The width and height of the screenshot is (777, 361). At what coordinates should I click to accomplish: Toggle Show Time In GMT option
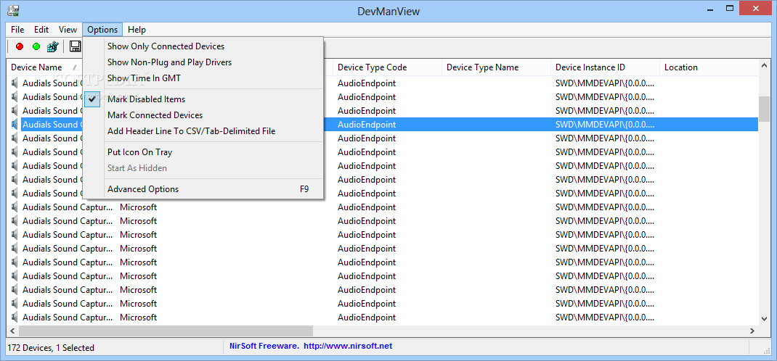[x=203, y=78]
